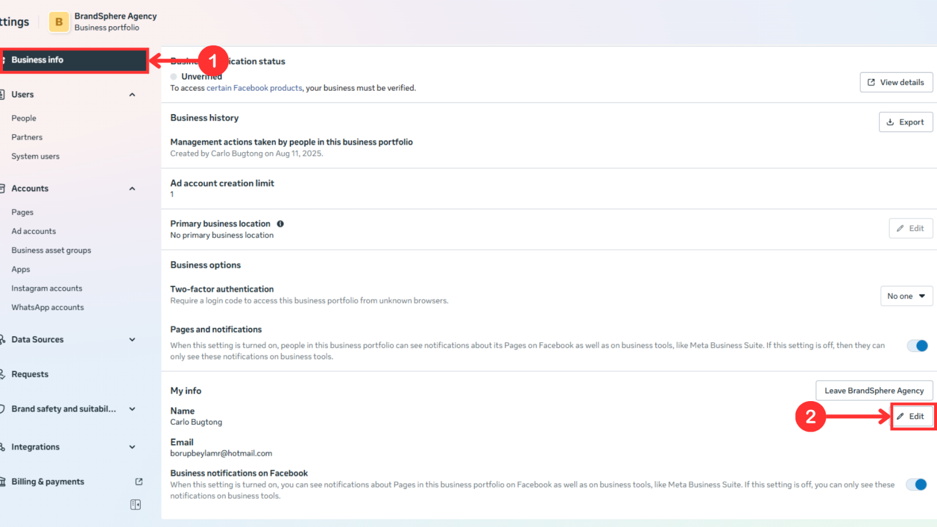Click the info icon beside Primary business location
The width and height of the screenshot is (937, 527).
[x=281, y=224]
